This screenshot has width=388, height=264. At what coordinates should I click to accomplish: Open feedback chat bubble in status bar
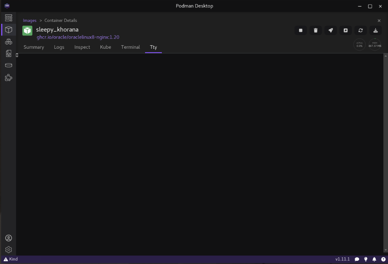coord(357,259)
